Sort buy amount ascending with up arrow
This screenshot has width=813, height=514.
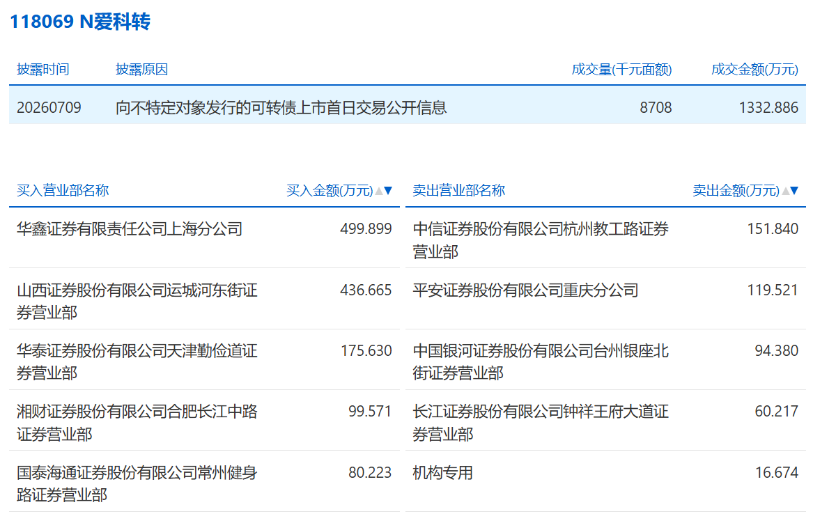tap(379, 191)
